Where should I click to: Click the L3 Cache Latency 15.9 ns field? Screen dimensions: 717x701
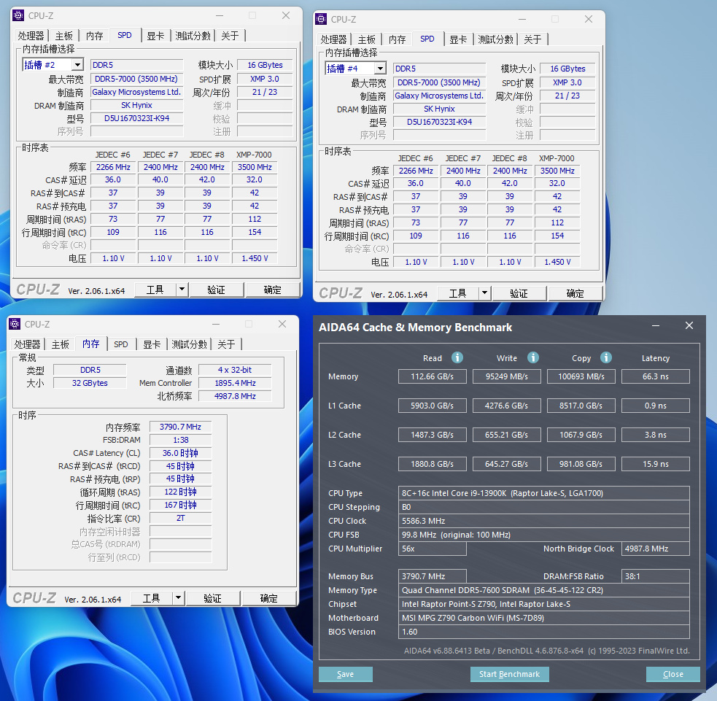coord(655,464)
